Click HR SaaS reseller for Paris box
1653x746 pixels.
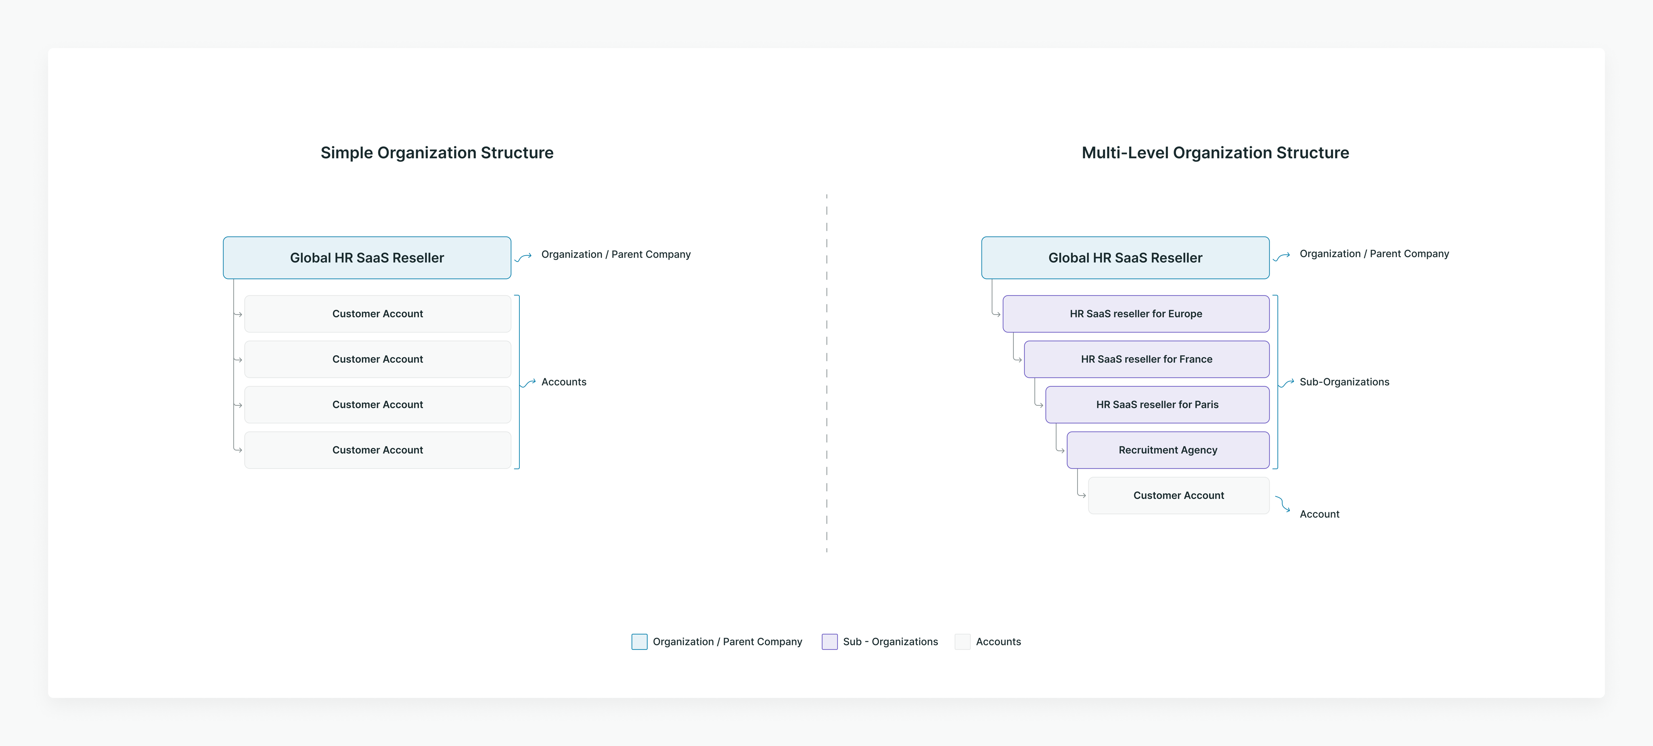click(1157, 404)
